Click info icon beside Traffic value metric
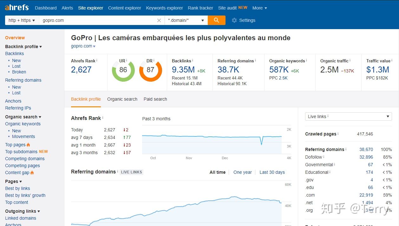The height and width of the screenshot is (226, 399). point(392,60)
